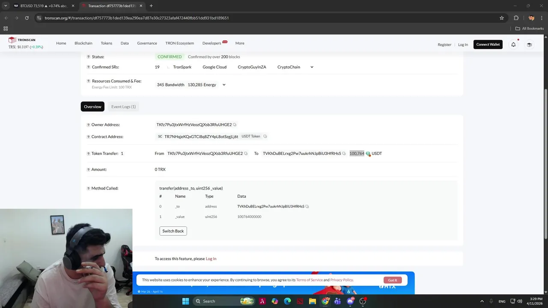548x308 pixels.
Task: Open the notifications bell icon
Action: [513, 44]
